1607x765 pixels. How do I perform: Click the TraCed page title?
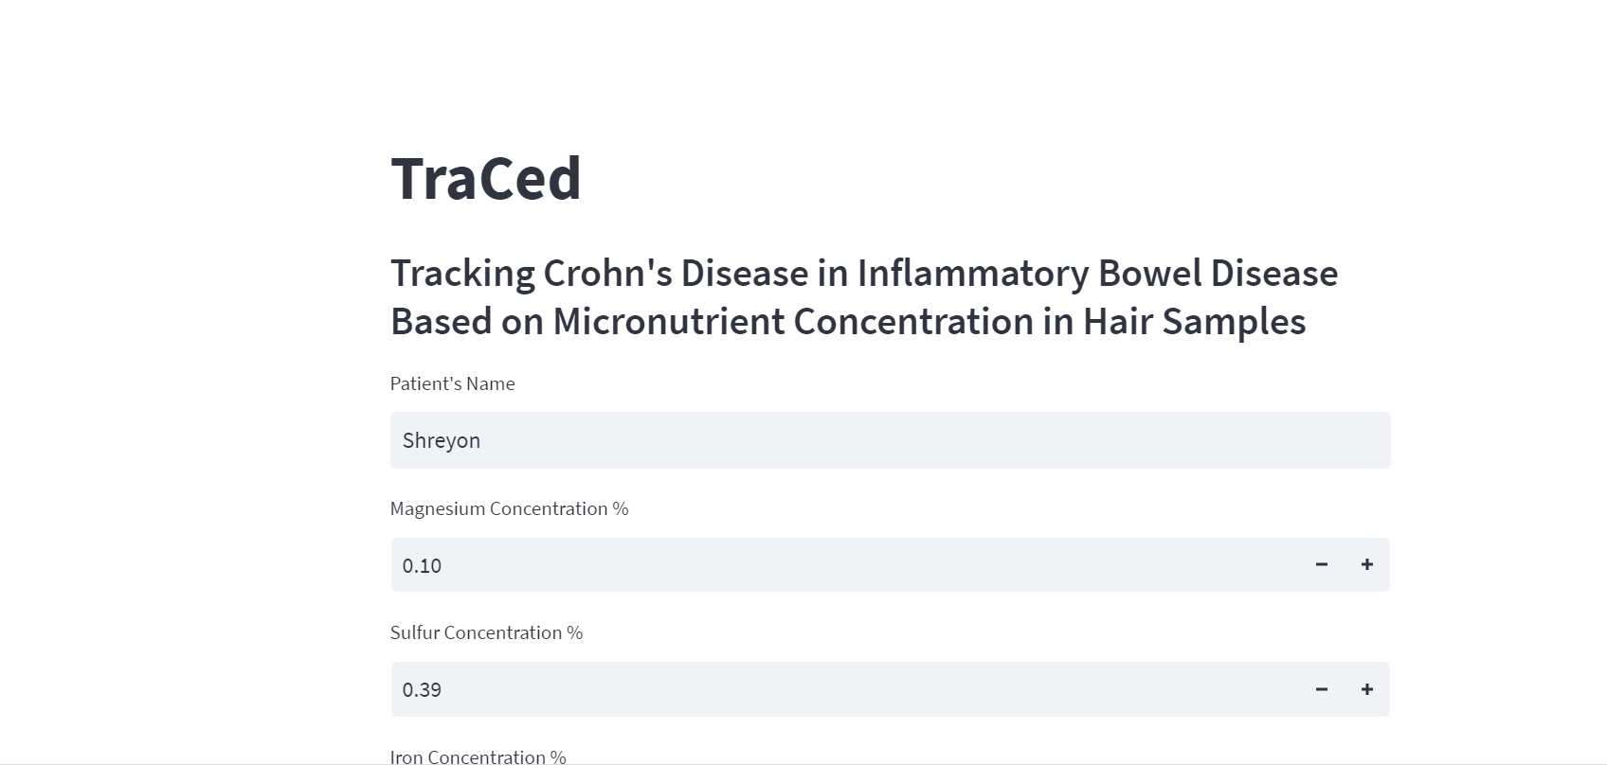[486, 178]
